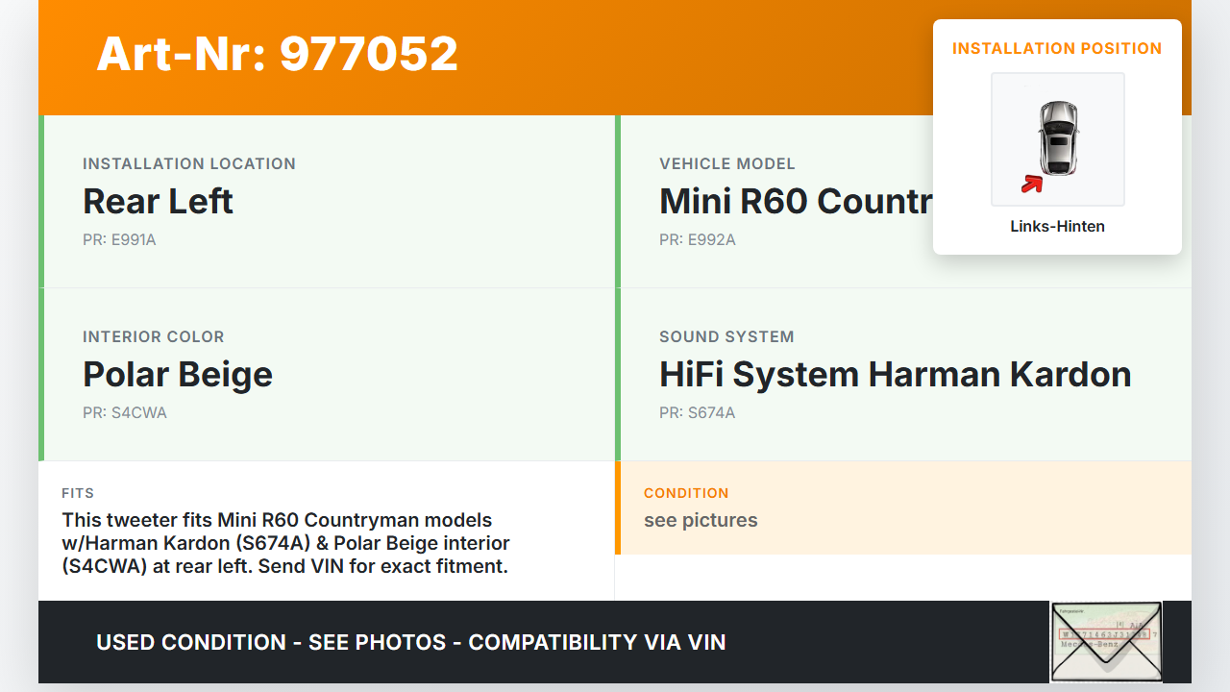The height and width of the screenshot is (692, 1230).
Task: Click the orange CONDITION heading
Action: point(686,493)
